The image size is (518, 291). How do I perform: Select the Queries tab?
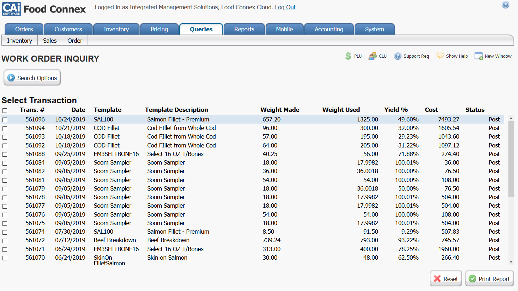201,29
